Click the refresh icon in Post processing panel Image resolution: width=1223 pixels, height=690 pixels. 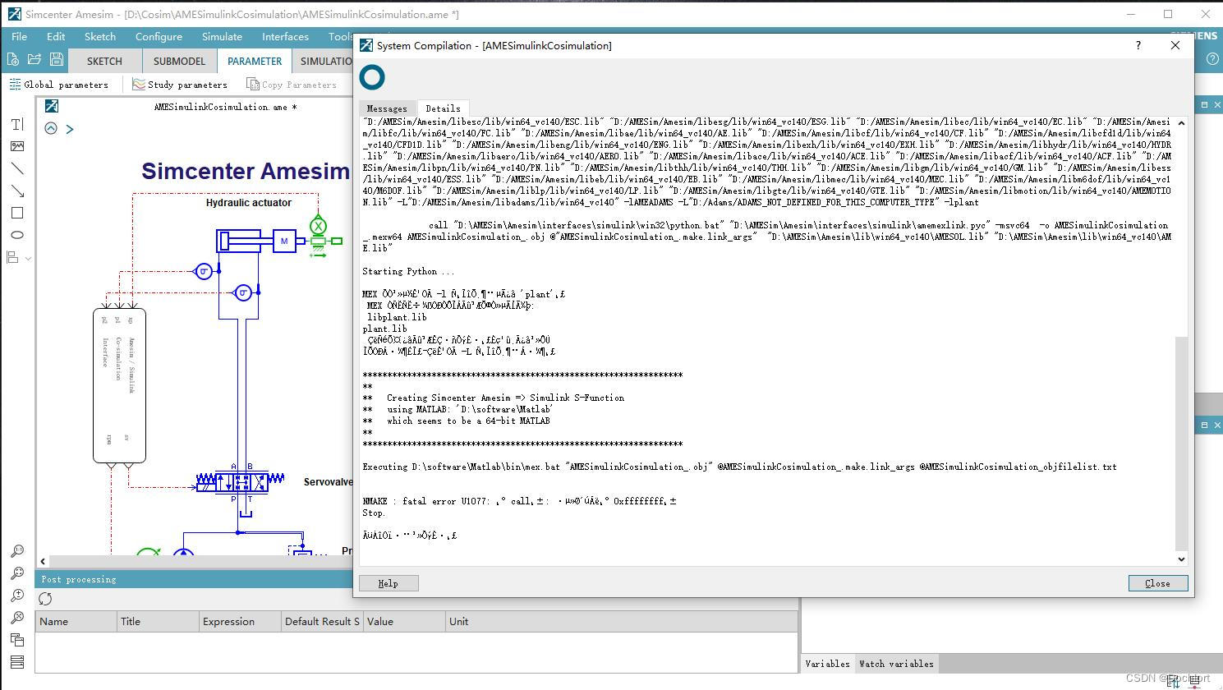(x=45, y=599)
